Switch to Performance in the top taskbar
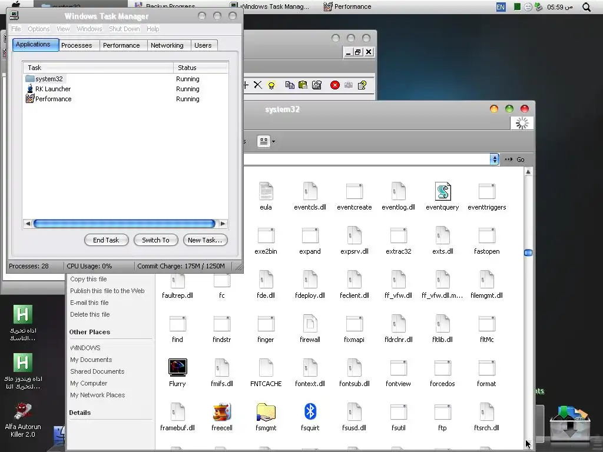The height and width of the screenshot is (452, 603). point(347,6)
